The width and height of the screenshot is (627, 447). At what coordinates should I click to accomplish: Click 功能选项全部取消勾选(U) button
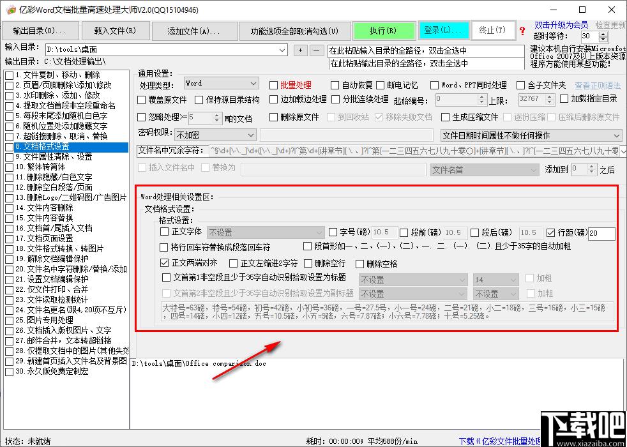pyautogui.click(x=295, y=31)
